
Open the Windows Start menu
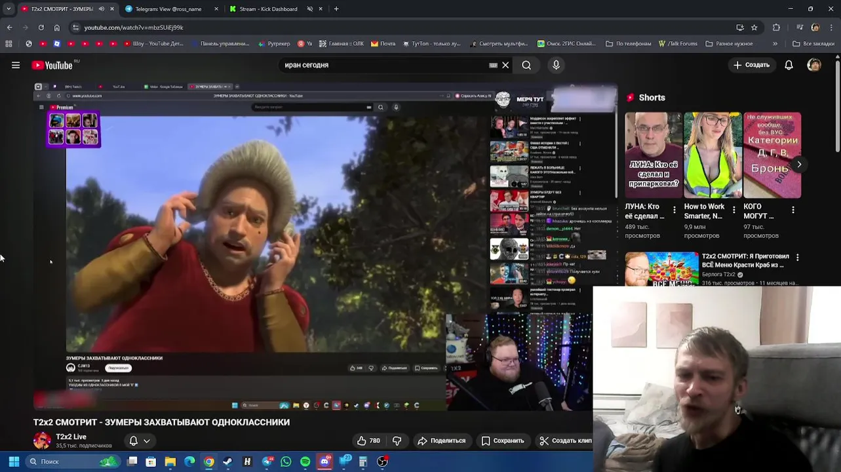point(14,462)
